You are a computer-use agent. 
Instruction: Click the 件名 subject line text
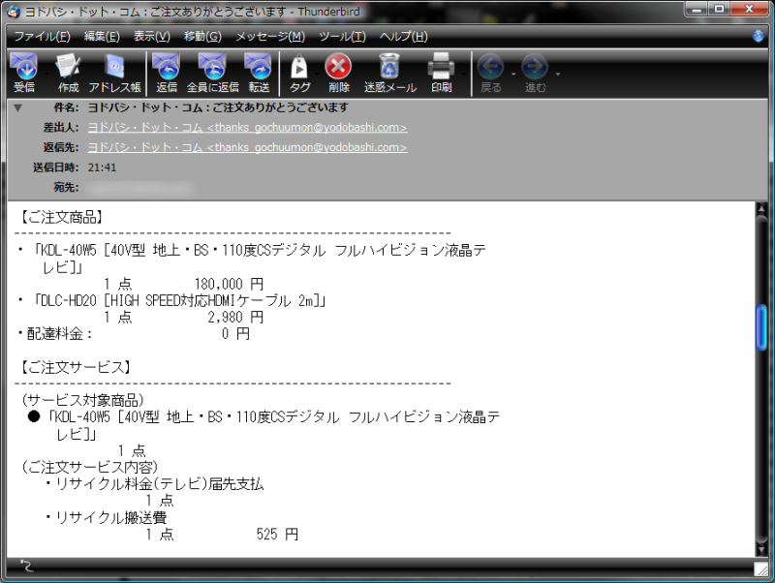click(217, 107)
